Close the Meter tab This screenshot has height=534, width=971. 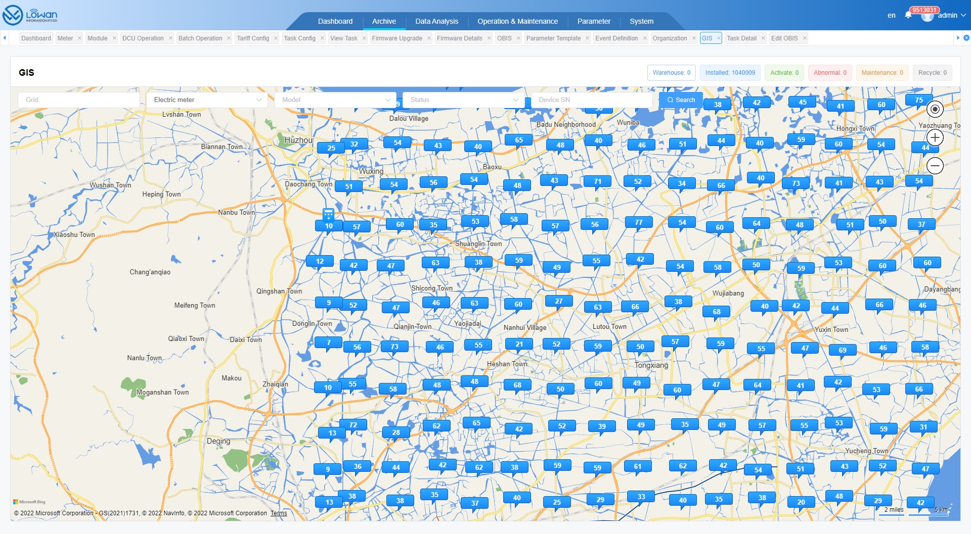coord(79,38)
